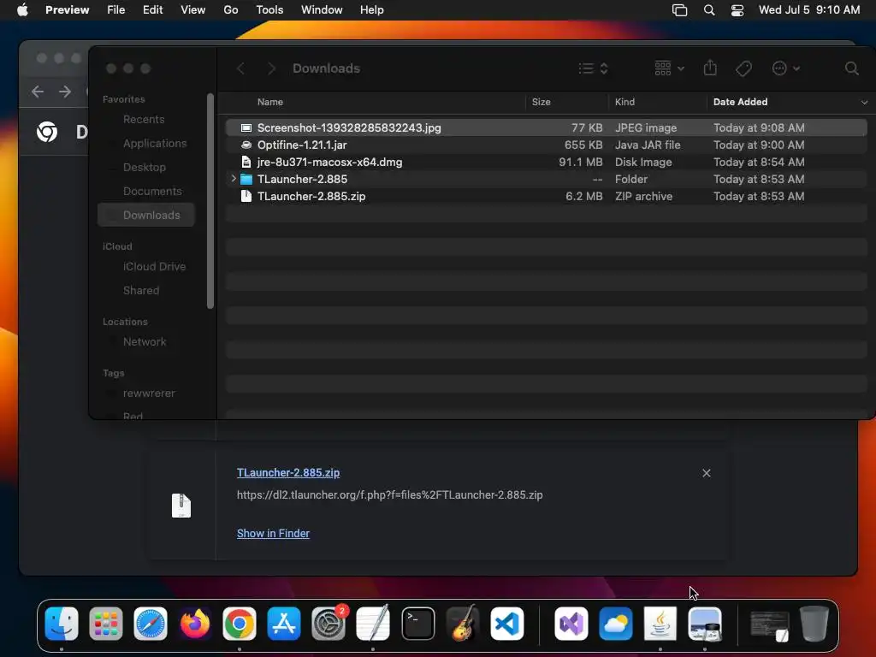Viewport: 876px width, 657px height.
Task: Click the TLauncher-2.885.zip download link
Action: click(x=288, y=472)
